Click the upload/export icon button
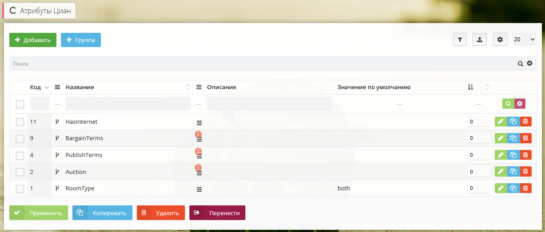 coord(480,40)
